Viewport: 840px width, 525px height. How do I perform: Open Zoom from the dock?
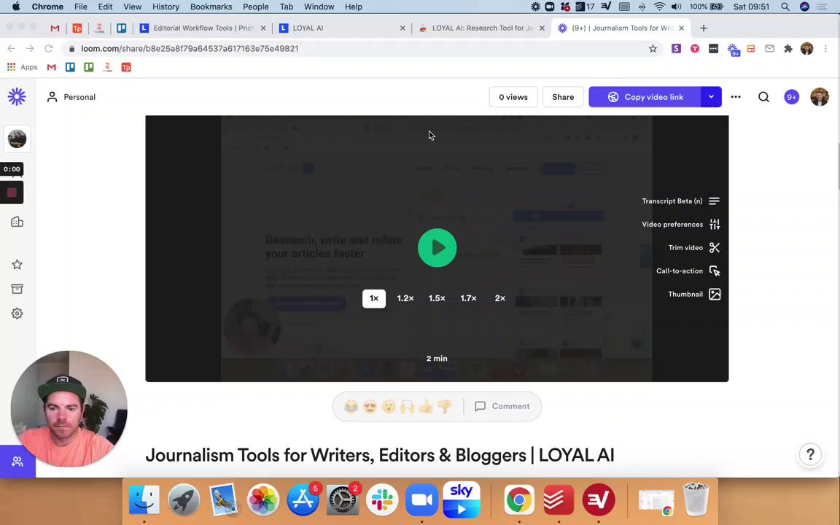pyautogui.click(x=421, y=499)
